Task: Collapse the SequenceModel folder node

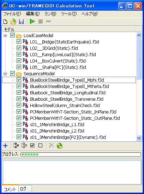Action: 5,74
